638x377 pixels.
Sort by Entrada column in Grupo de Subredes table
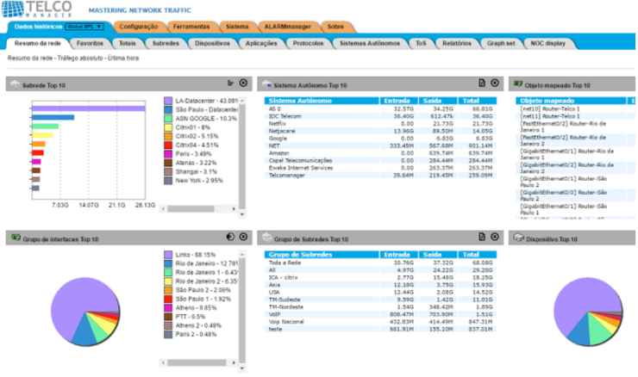[x=397, y=255]
